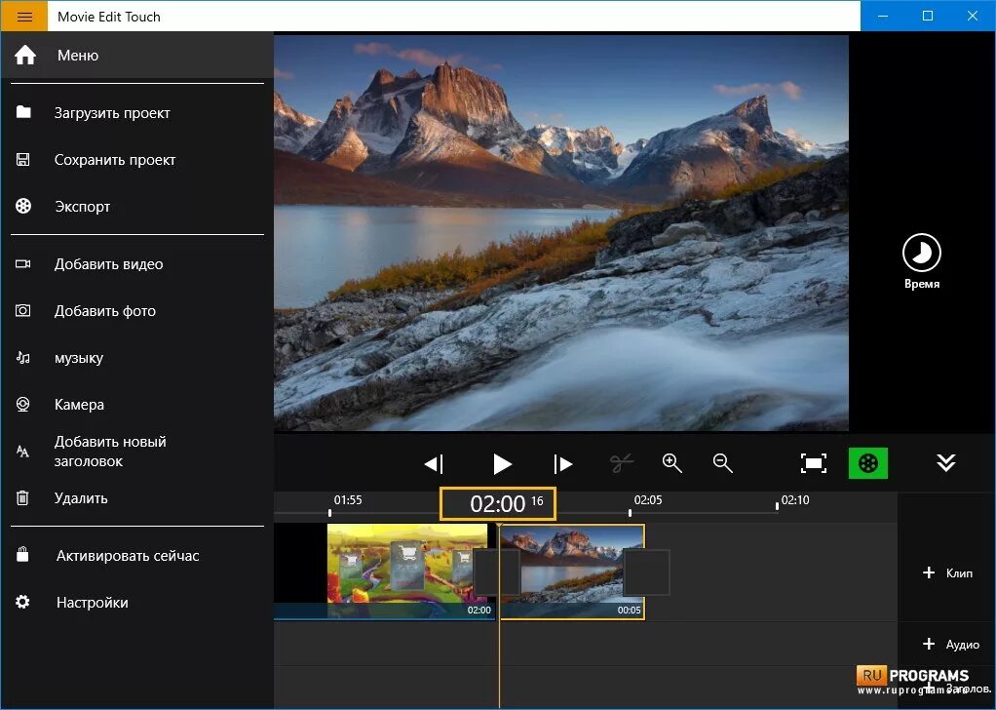The height and width of the screenshot is (710, 996).
Task: Click the trash can delete icon
Action: point(22,497)
